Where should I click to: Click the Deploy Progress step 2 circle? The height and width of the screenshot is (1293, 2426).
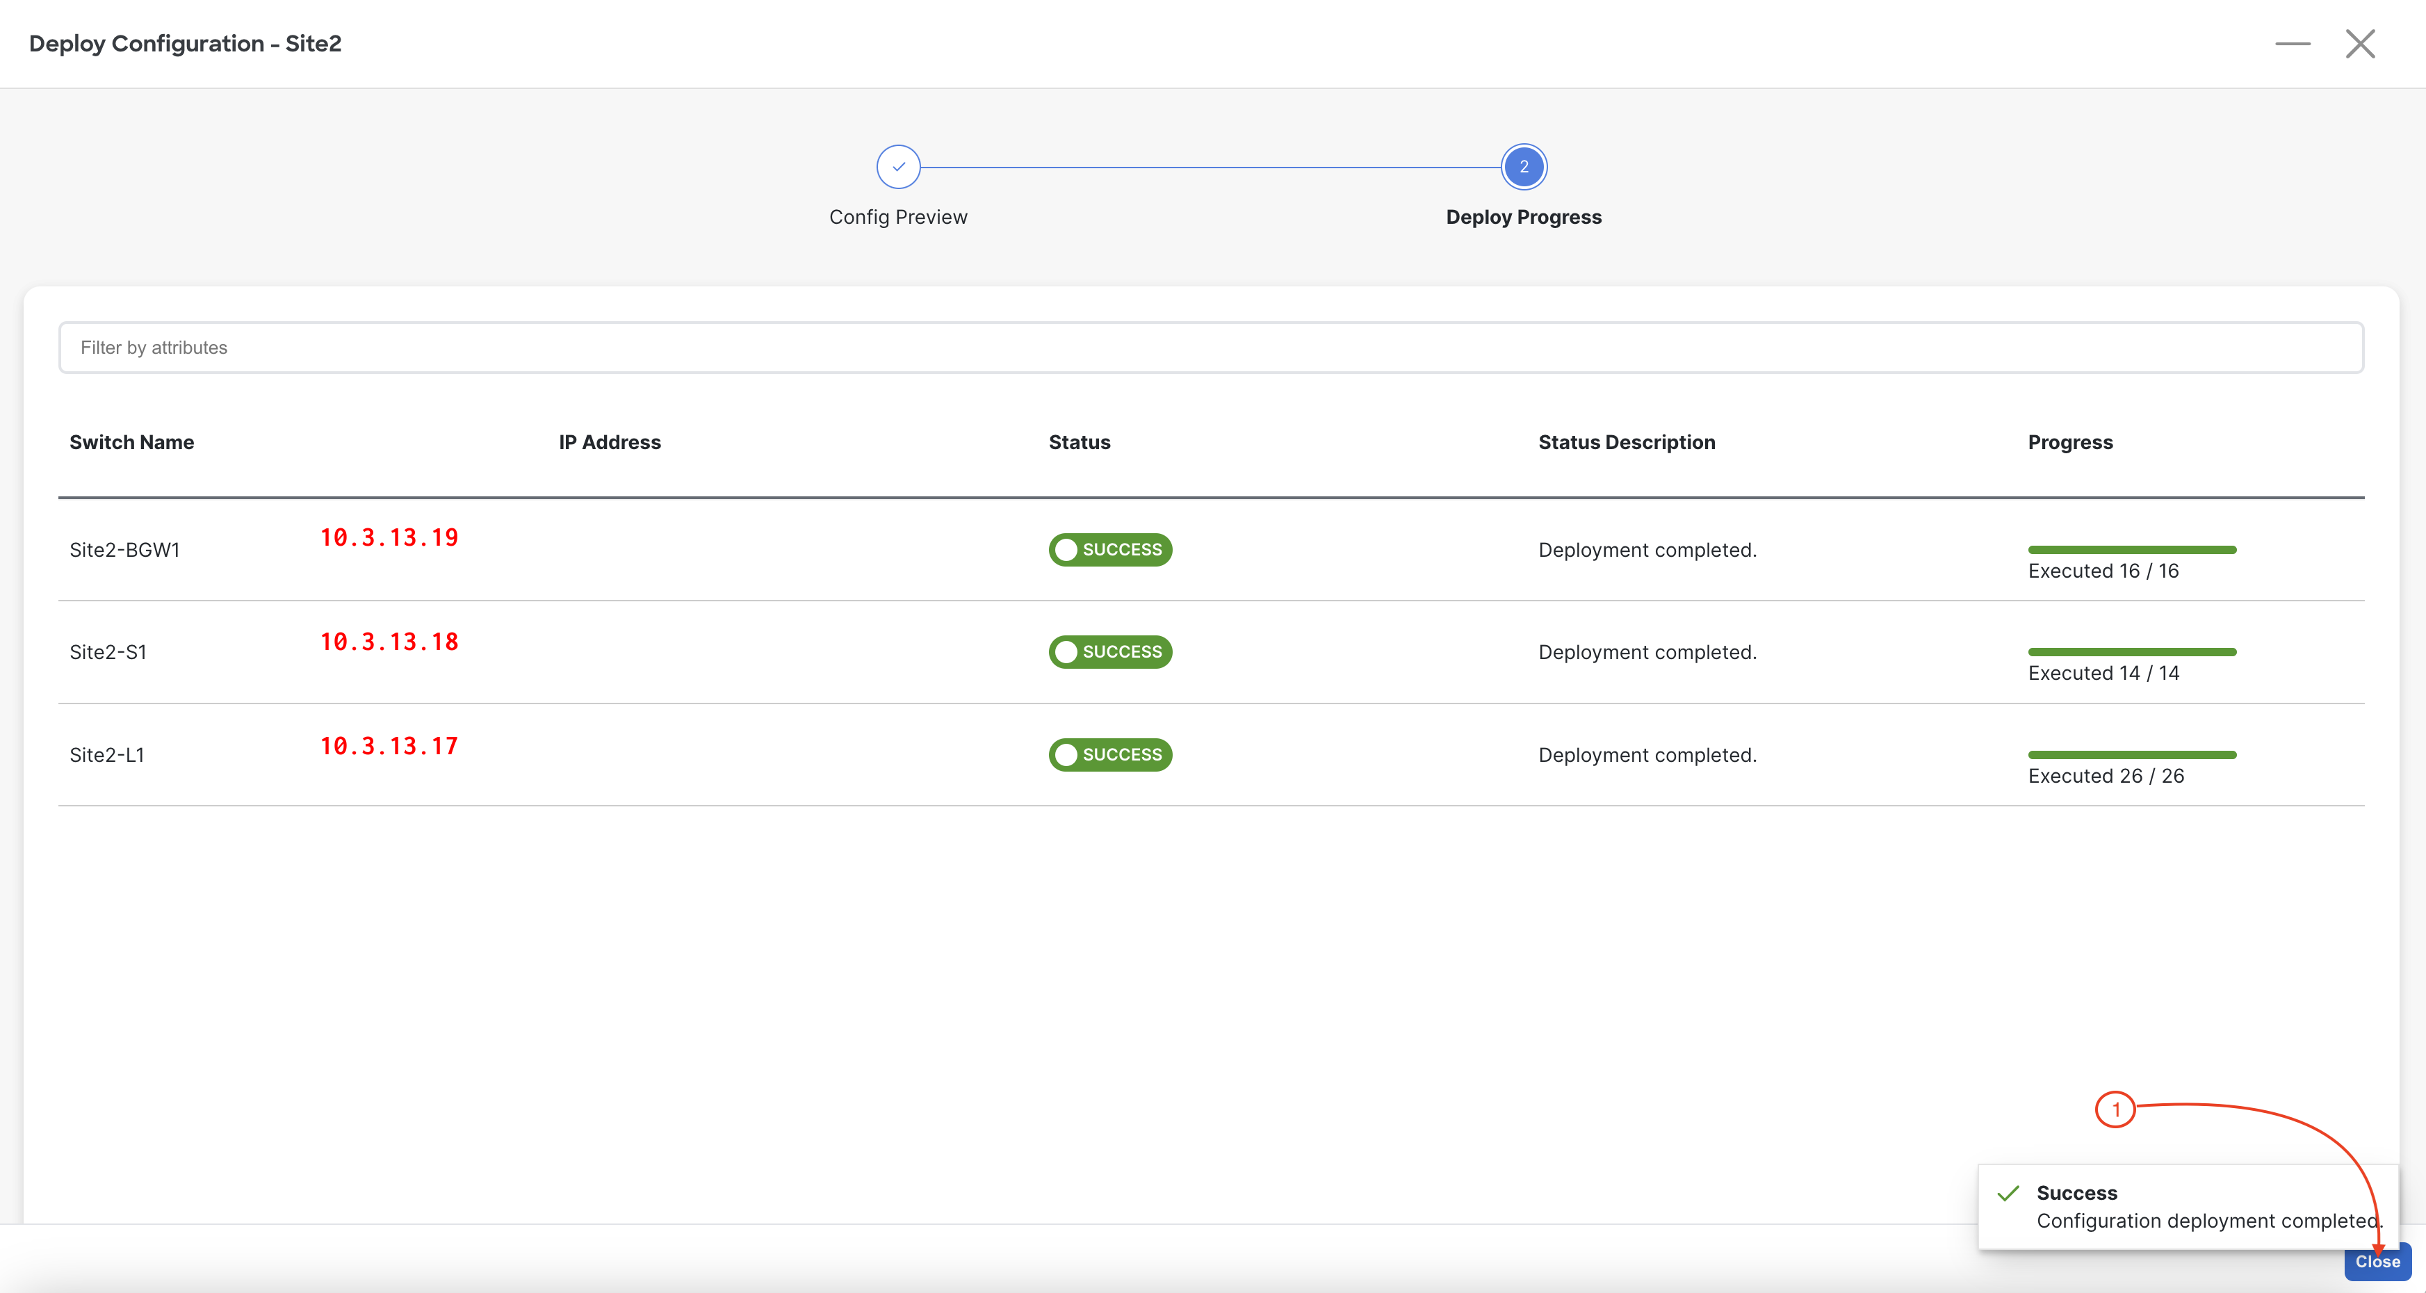click(1523, 167)
